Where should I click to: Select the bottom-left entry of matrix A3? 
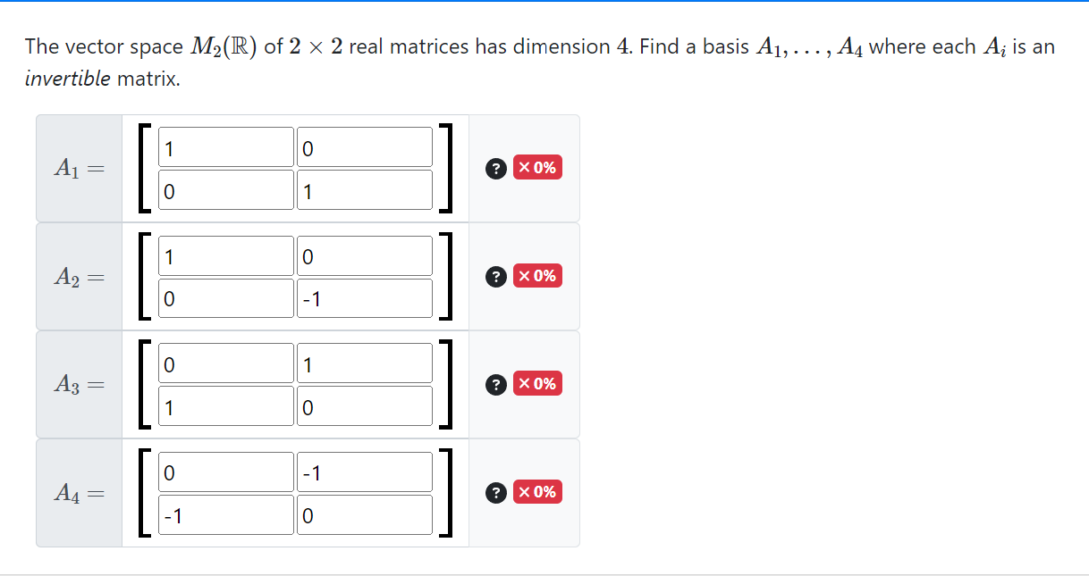tap(225, 405)
